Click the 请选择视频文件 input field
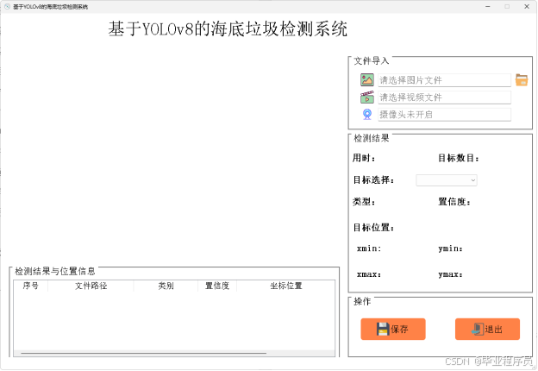The height and width of the screenshot is (371, 538). pos(444,97)
